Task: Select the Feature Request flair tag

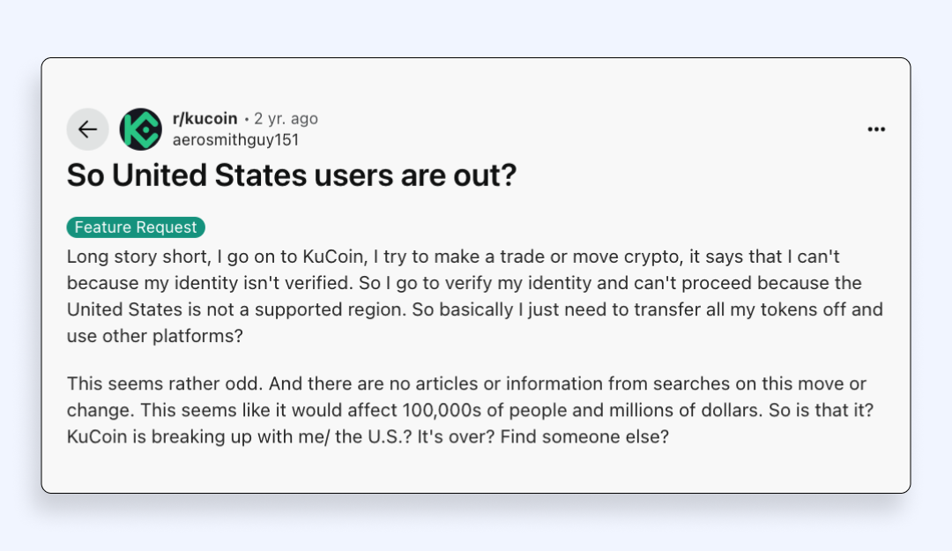Action: coord(136,227)
